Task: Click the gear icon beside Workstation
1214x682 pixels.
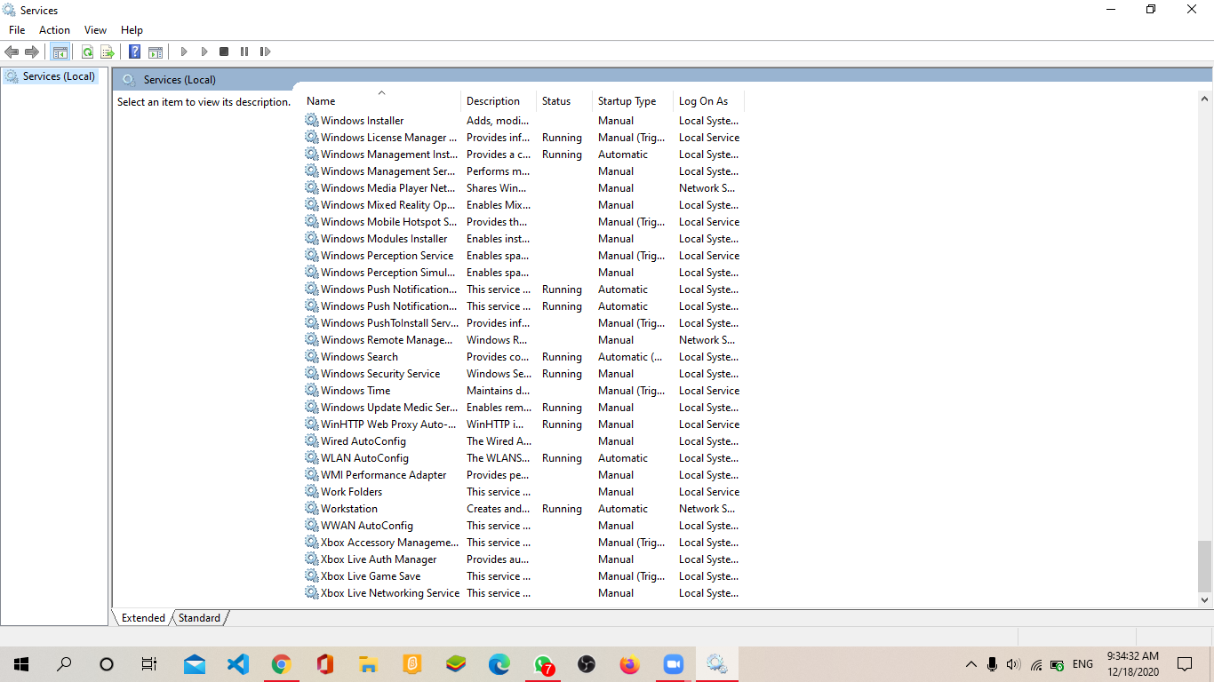Action: coord(312,508)
